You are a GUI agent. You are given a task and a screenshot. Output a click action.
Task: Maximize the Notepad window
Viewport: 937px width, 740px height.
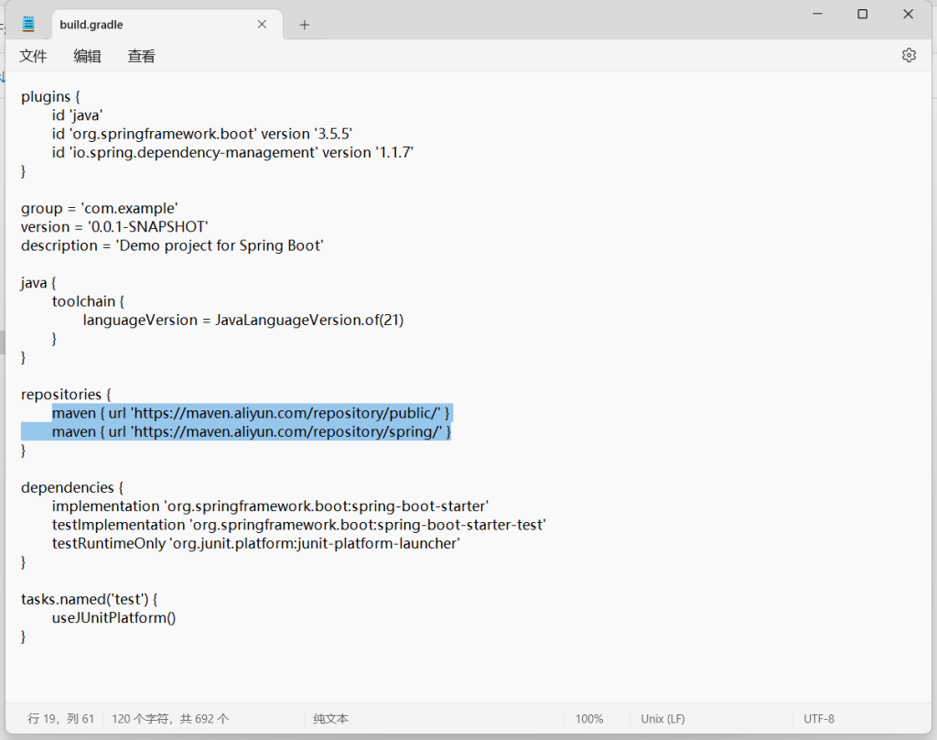click(x=862, y=14)
